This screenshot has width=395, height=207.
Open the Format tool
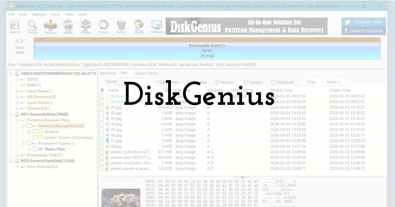pos(103,26)
